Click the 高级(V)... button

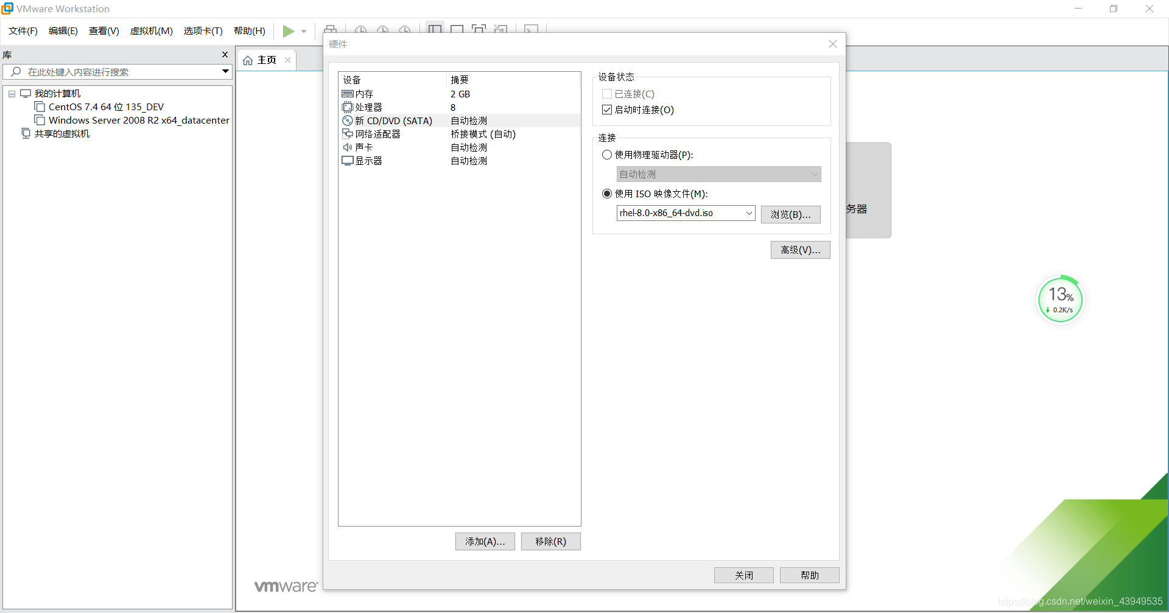800,250
